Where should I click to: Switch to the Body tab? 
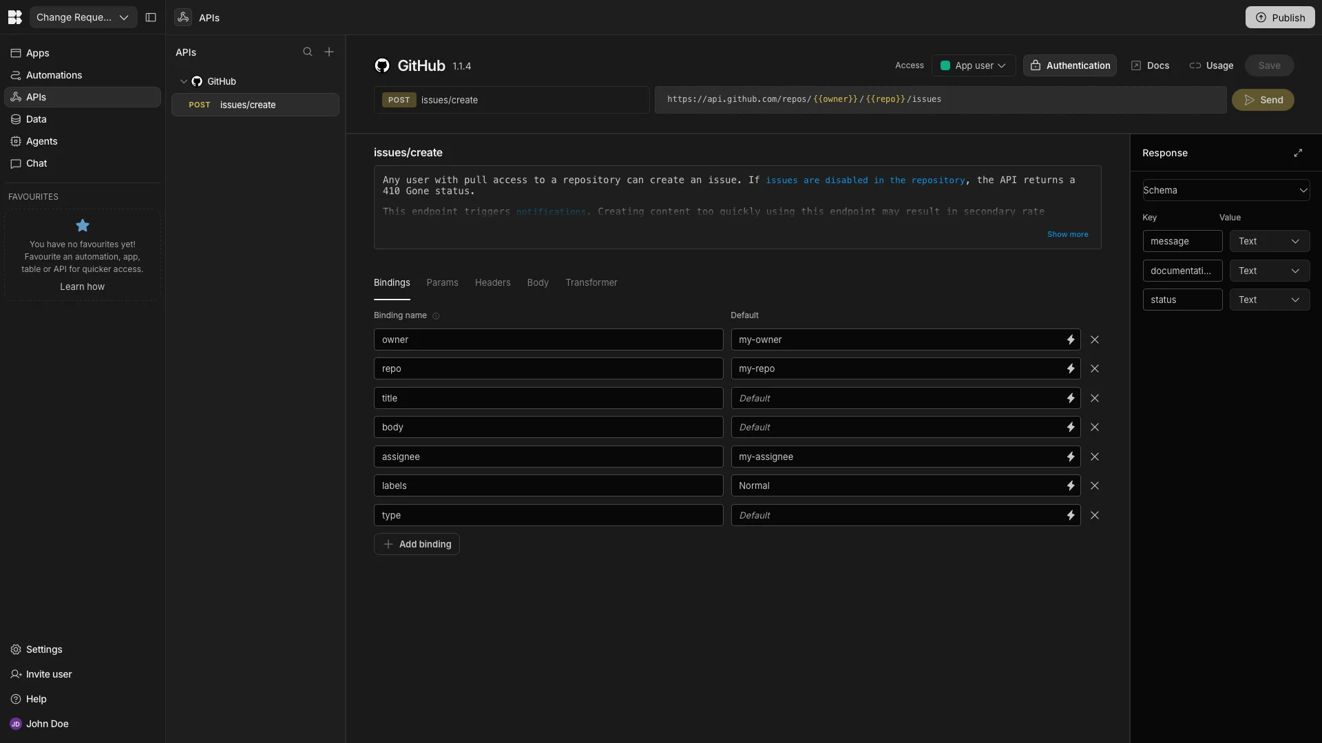point(538,282)
